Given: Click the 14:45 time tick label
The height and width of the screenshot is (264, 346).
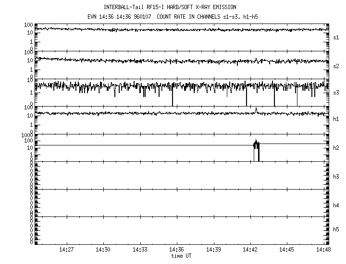Looking at the screenshot, I should pyautogui.click(x=287, y=250).
